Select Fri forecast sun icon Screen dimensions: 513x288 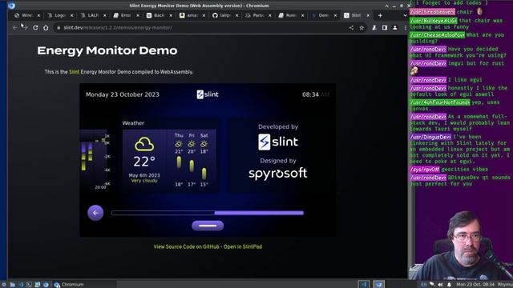click(192, 144)
